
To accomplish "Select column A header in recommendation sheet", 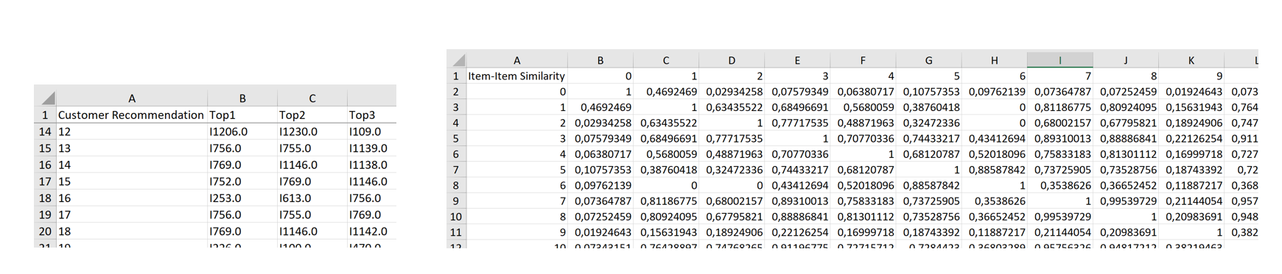I will click(132, 98).
